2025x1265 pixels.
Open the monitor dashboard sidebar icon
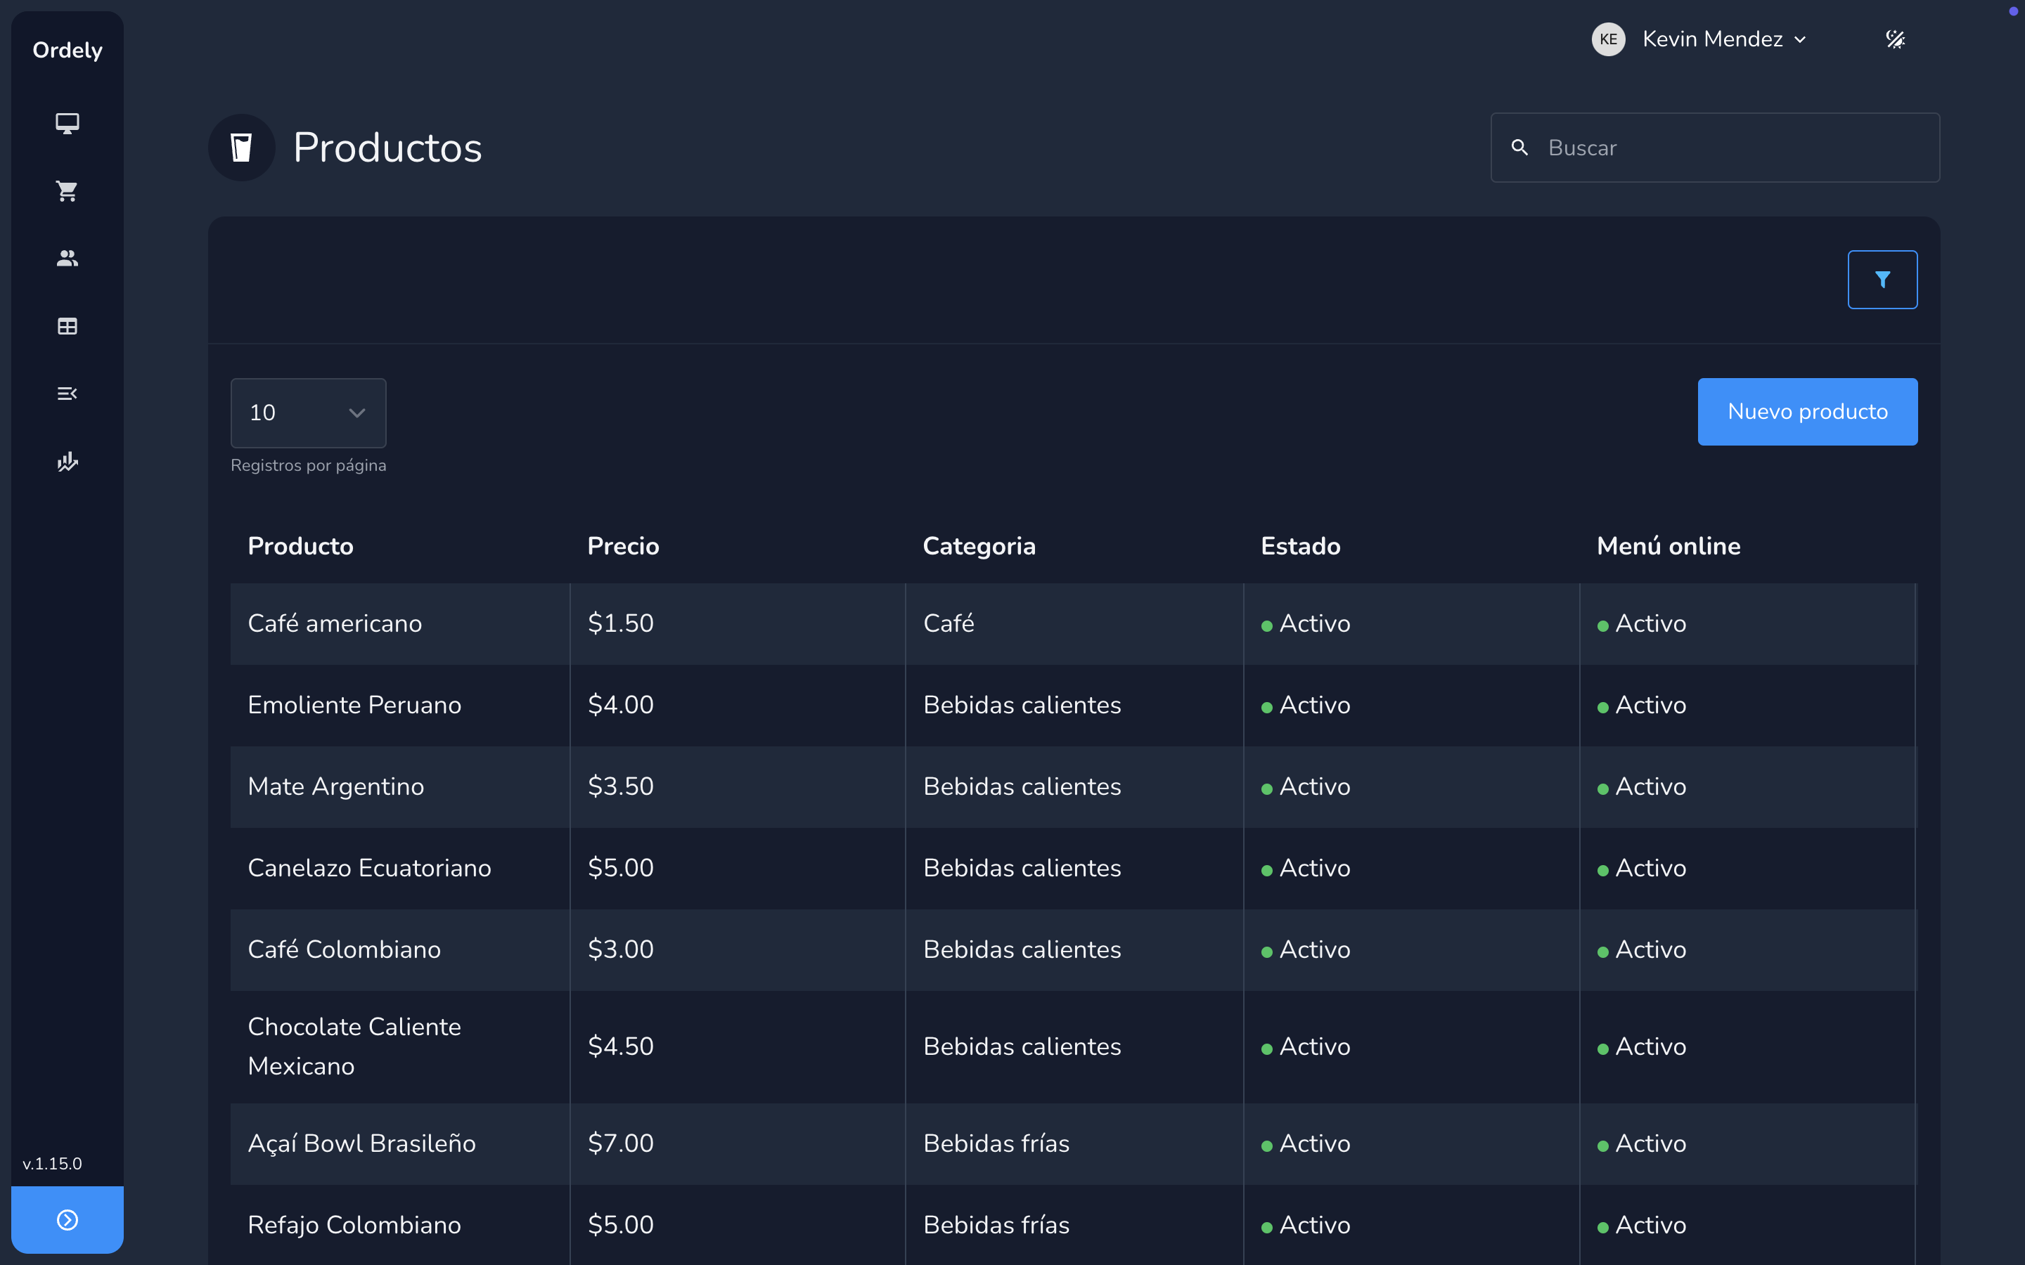(x=67, y=123)
